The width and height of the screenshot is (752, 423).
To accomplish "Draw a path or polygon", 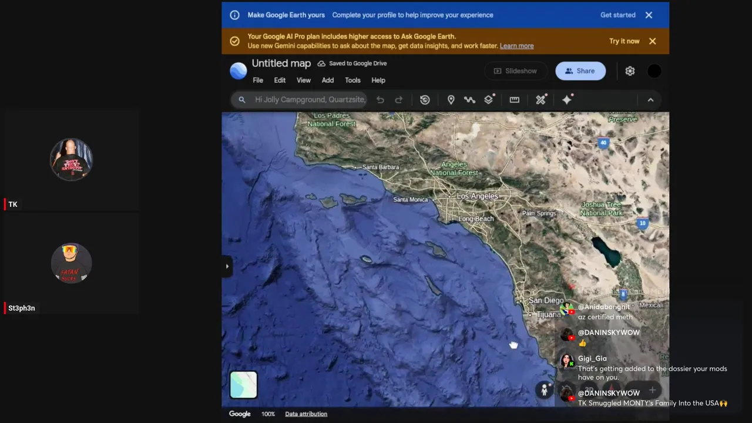I will point(469,100).
